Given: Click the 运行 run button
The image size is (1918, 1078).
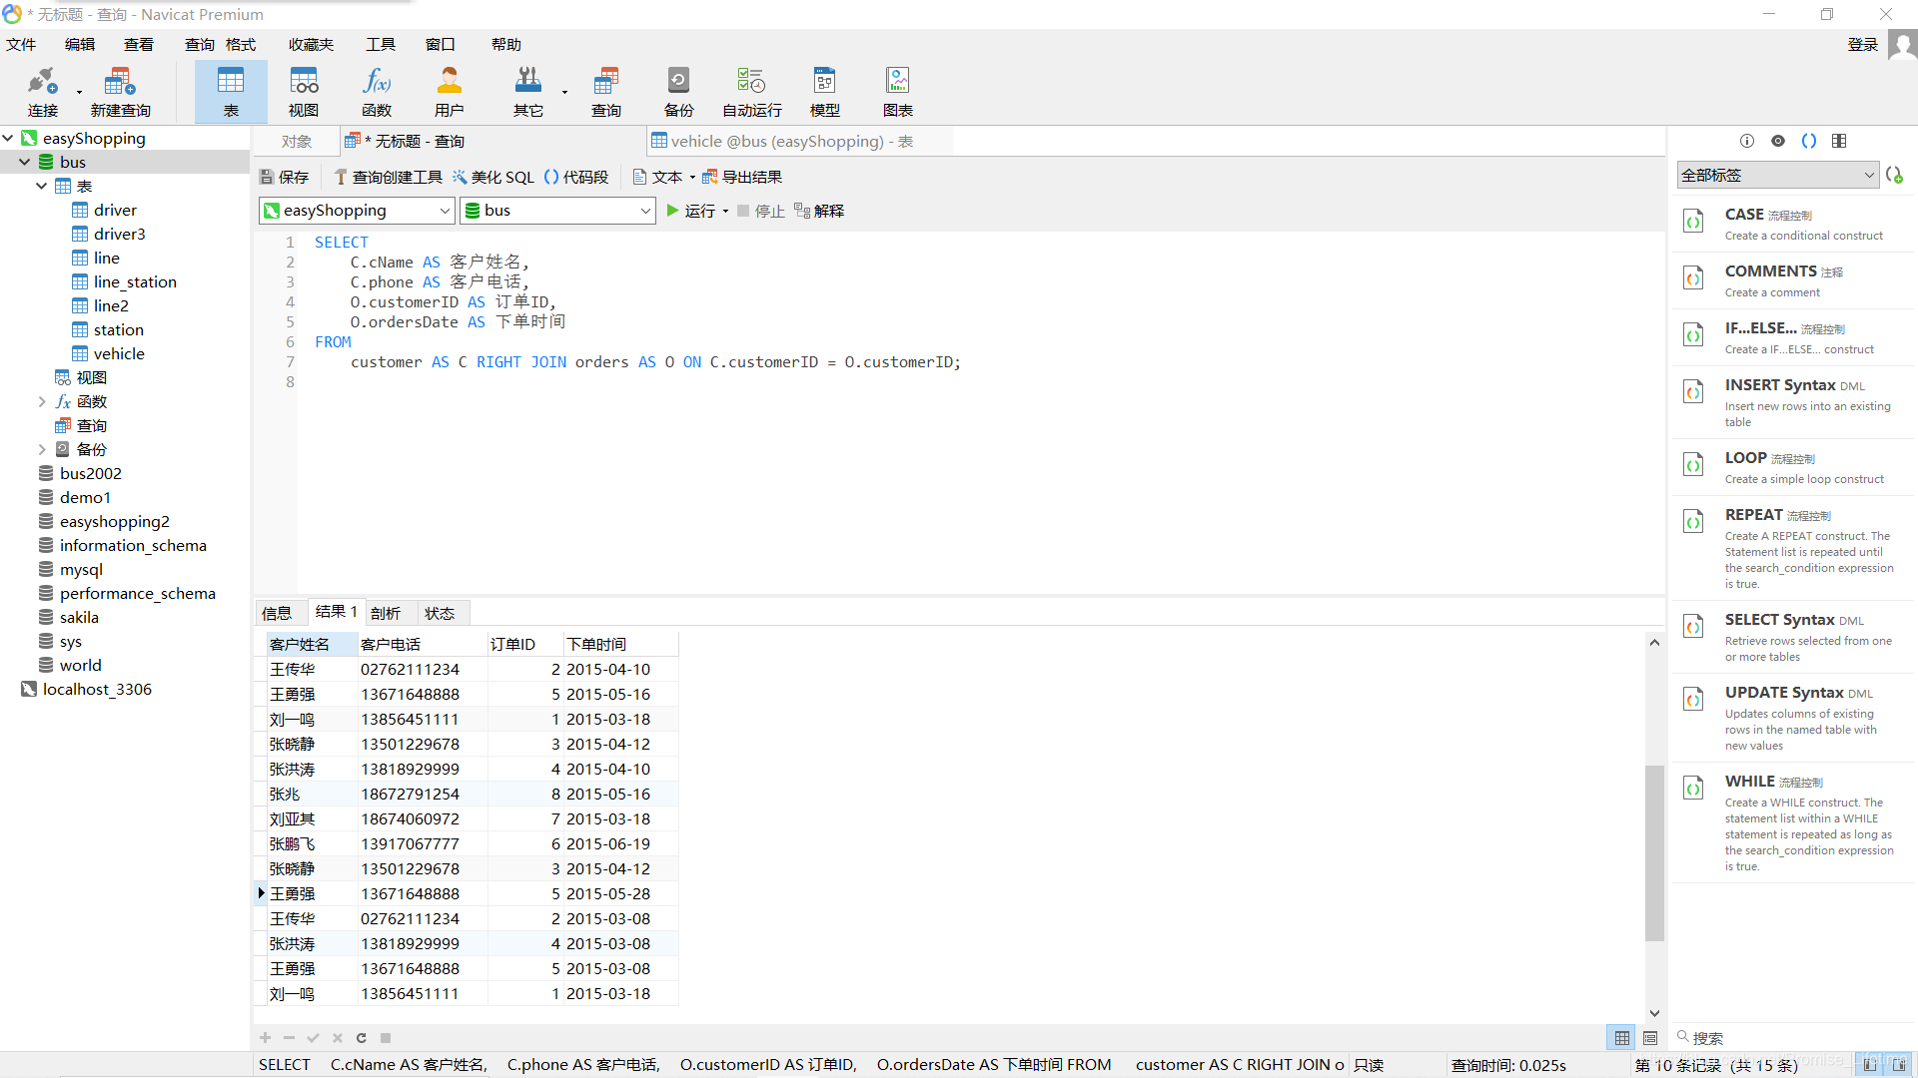Looking at the screenshot, I should click(690, 211).
